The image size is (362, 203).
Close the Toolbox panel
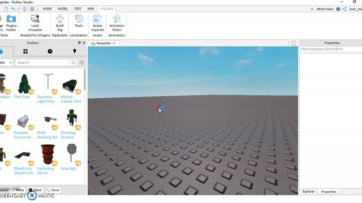pyautogui.click(x=84, y=43)
